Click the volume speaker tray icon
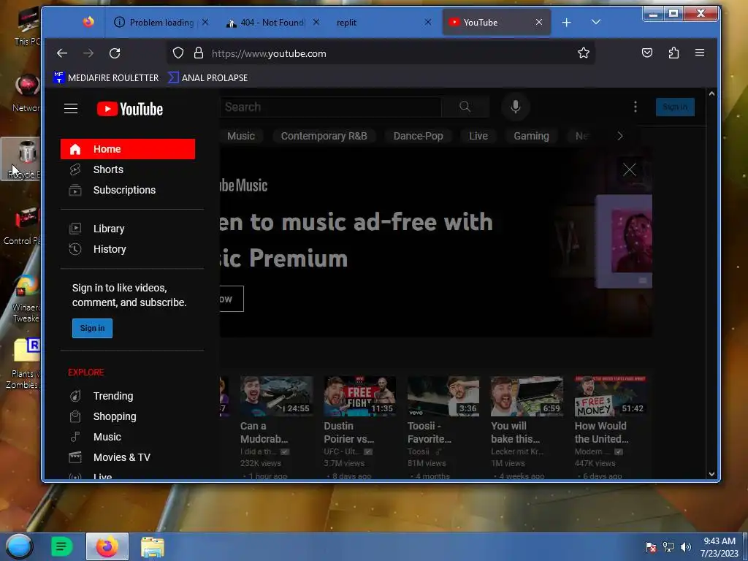The image size is (748, 561). (x=686, y=547)
